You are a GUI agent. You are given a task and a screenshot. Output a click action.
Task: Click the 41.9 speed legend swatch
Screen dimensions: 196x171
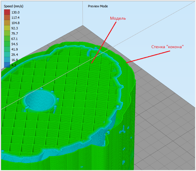click(7, 49)
